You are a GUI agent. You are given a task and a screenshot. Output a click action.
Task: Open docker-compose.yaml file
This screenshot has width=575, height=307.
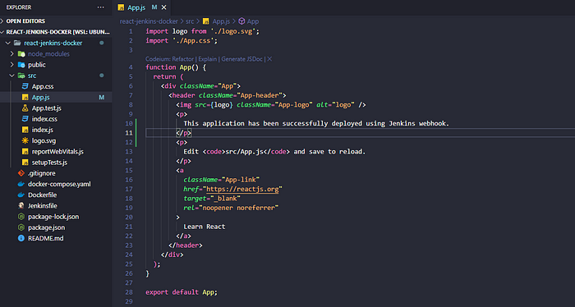click(59, 184)
